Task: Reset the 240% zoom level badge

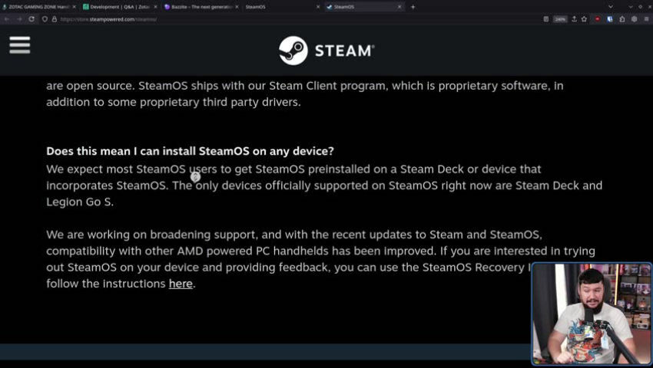Action: click(x=560, y=19)
